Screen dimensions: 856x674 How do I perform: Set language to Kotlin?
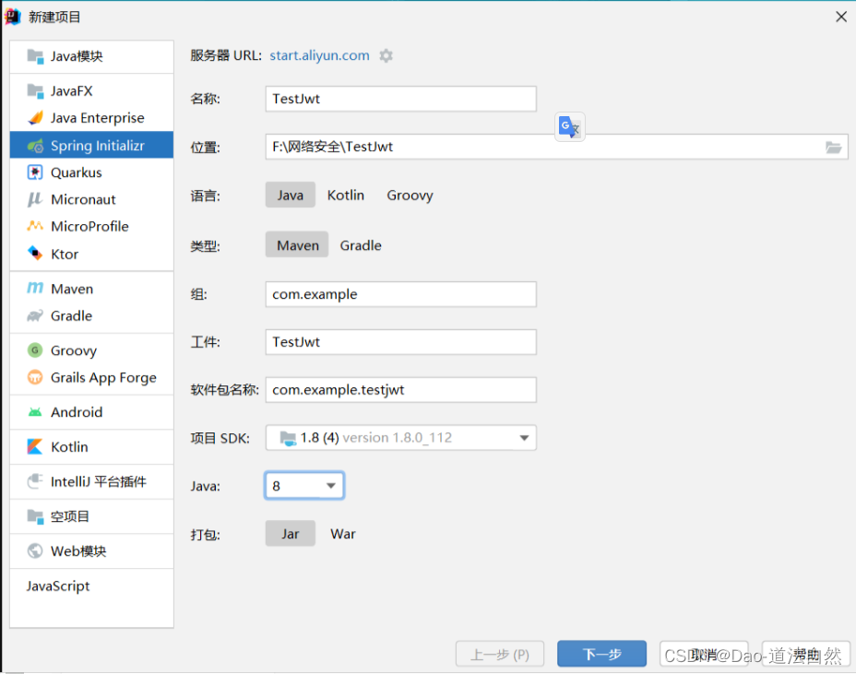pyautogui.click(x=346, y=195)
